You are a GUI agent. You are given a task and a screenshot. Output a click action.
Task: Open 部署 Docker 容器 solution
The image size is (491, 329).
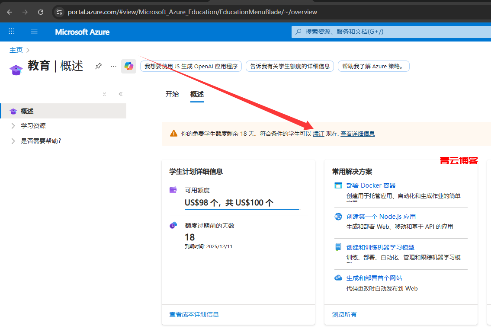click(x=371, y=185)
